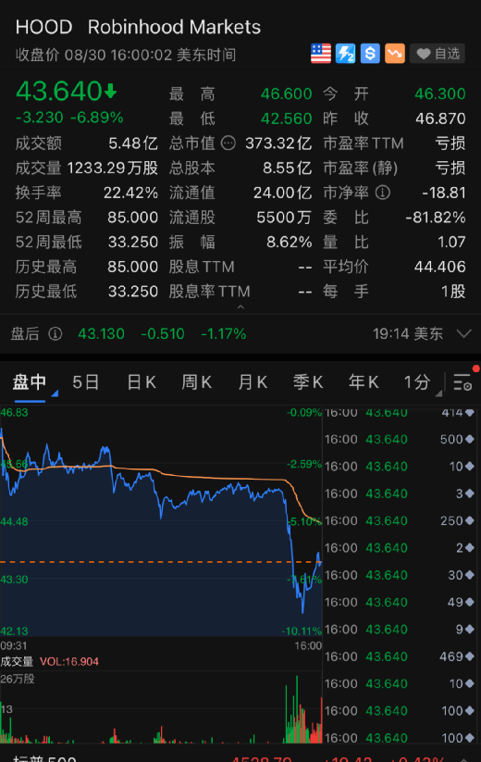This screenshot has height=762, width=481.
Task: Tap the orange chart trend icon
Action: pyautogui.click(x=395, y=54)
